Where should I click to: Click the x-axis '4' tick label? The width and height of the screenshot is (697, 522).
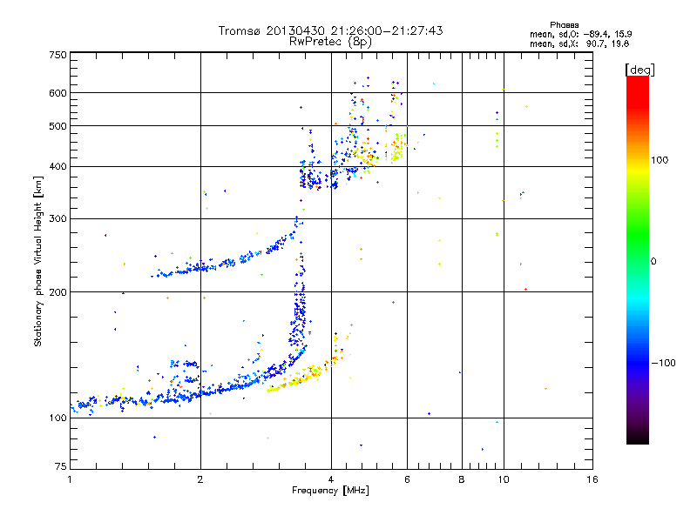pos(331,479)
